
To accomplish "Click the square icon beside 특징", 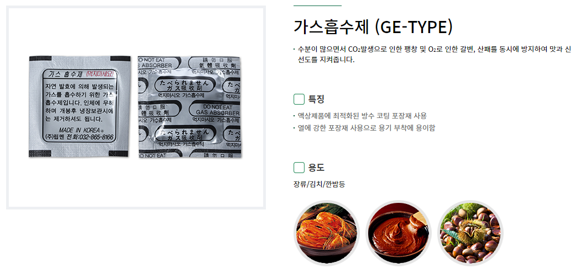I will pos(299,99).
